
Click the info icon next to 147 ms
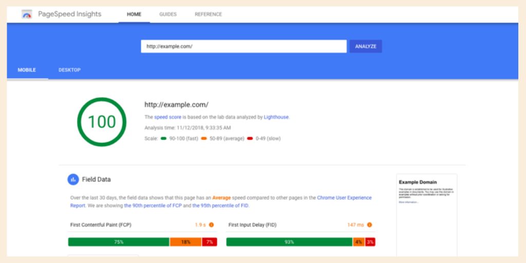369,225
